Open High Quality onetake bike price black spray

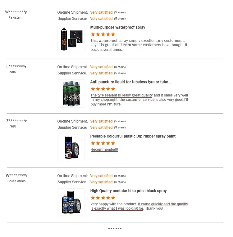click(130, 191)
